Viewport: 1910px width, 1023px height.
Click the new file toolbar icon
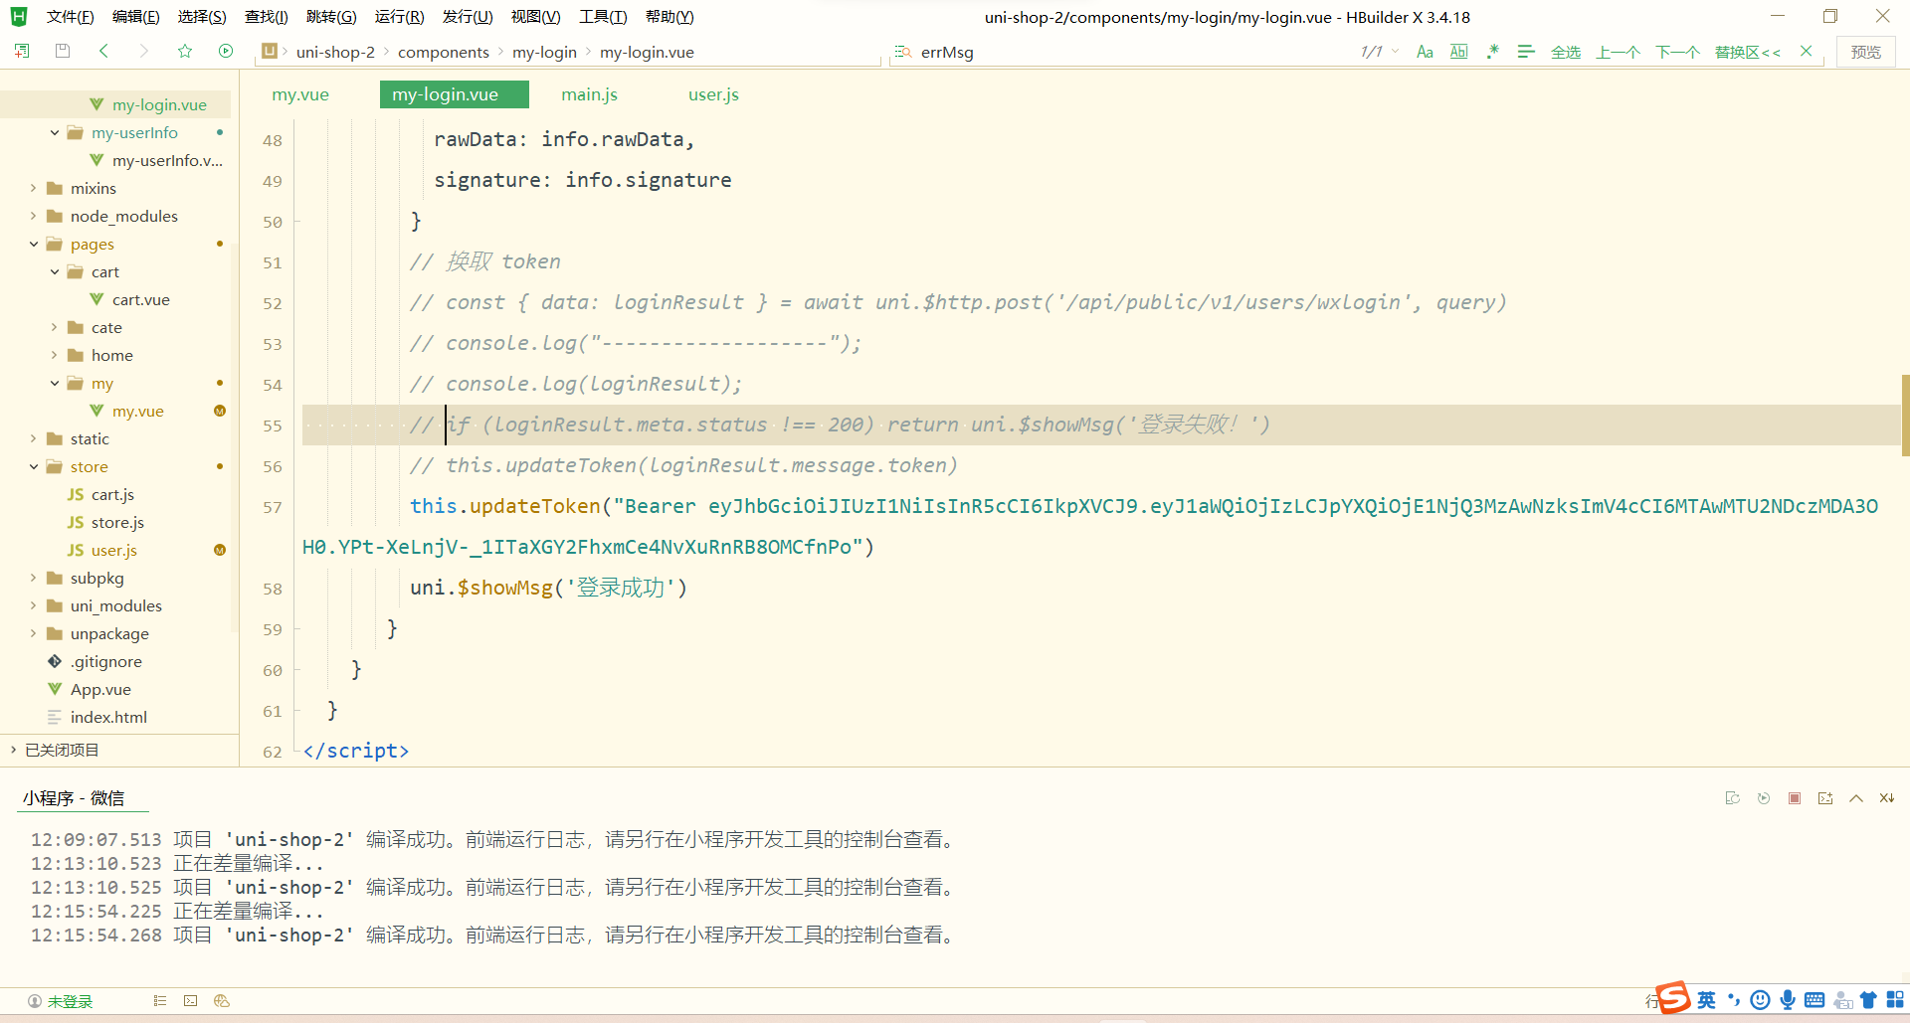(x=22, y=51)
